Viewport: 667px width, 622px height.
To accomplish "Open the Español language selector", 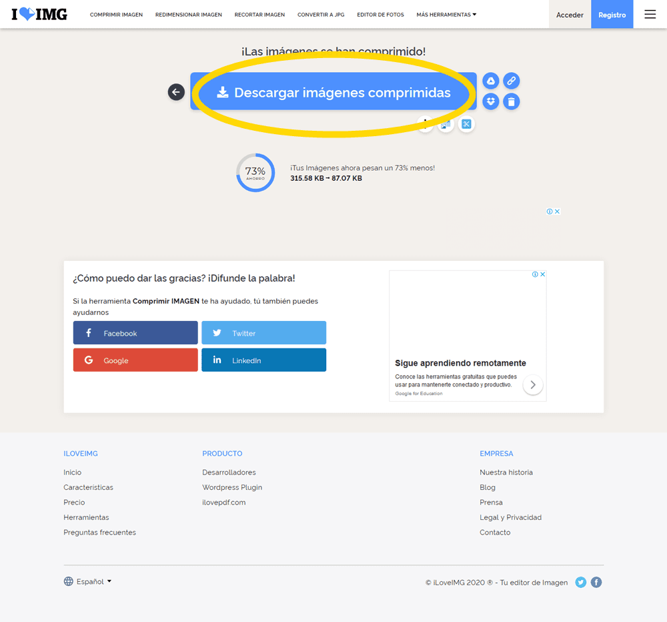I will (88, 581).
